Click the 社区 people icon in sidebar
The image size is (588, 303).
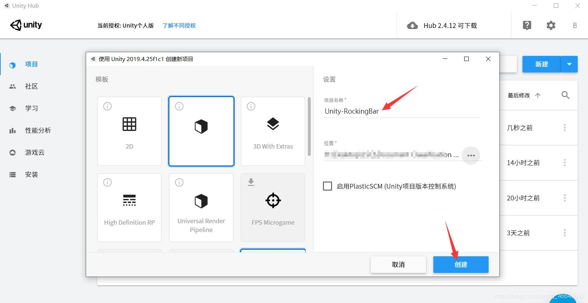[x=13, y=86]
